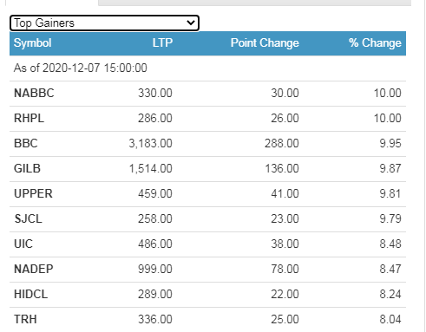
Task: Click the dropdown chevron arrow
Action: pyautogui.click(x=191, y=23)
